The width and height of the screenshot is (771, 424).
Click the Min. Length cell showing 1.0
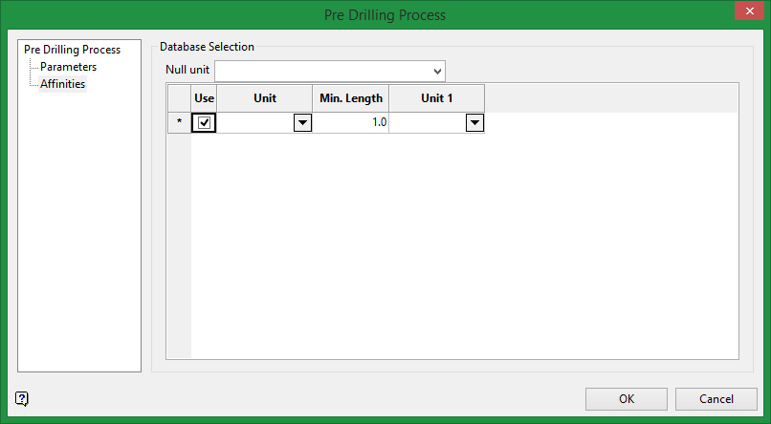coord(350,122)
